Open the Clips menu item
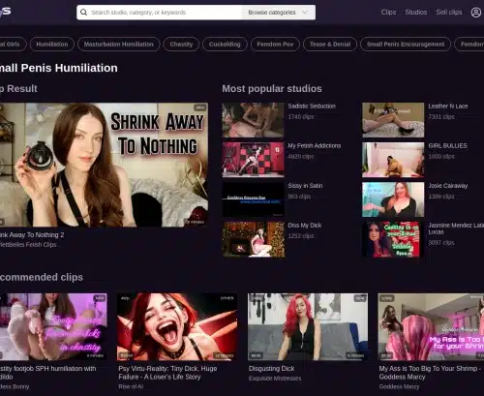484x396 pixels. tap(388, 13)
